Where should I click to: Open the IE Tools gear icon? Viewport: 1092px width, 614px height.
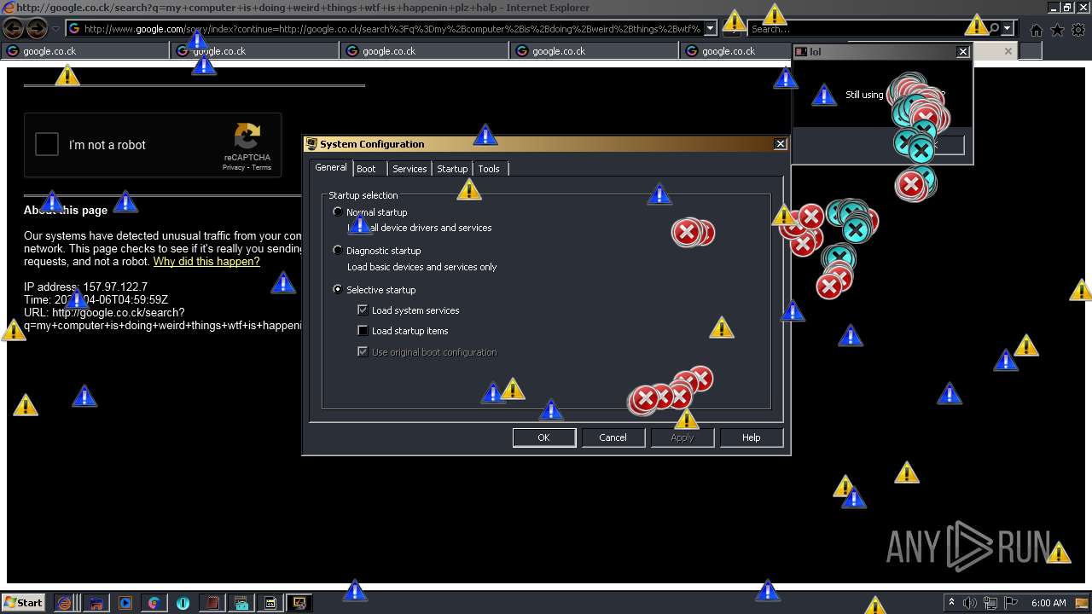coord(1078,30)
